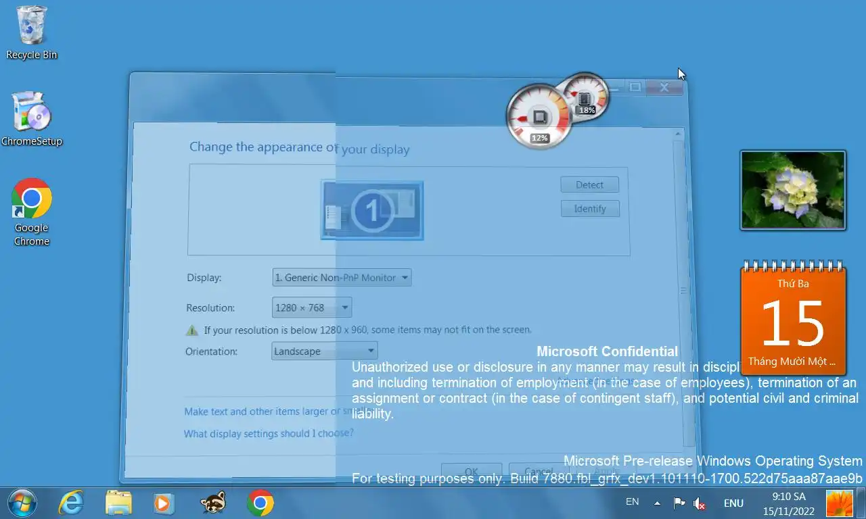Open Chrome from the taskbar
Image resolution: width=866 pixels, height=519 pixels.
coord(260,503)
